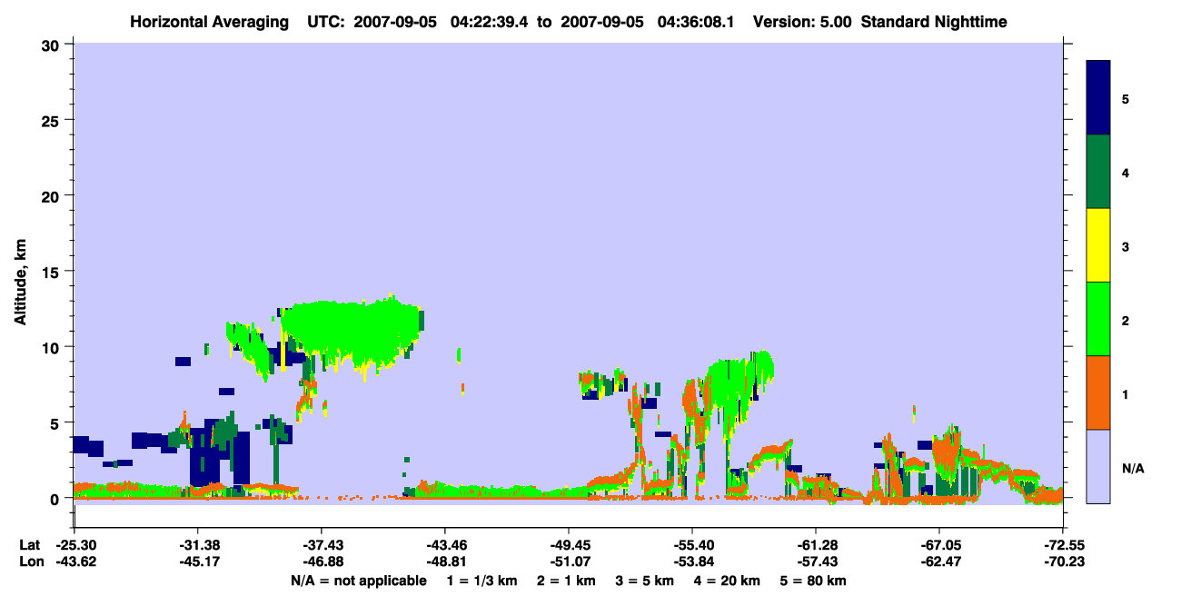The image size is (1181, 606).
Task: Click the dark blue colorbar segment labeled 5
Action: (x=1098, y=98)
